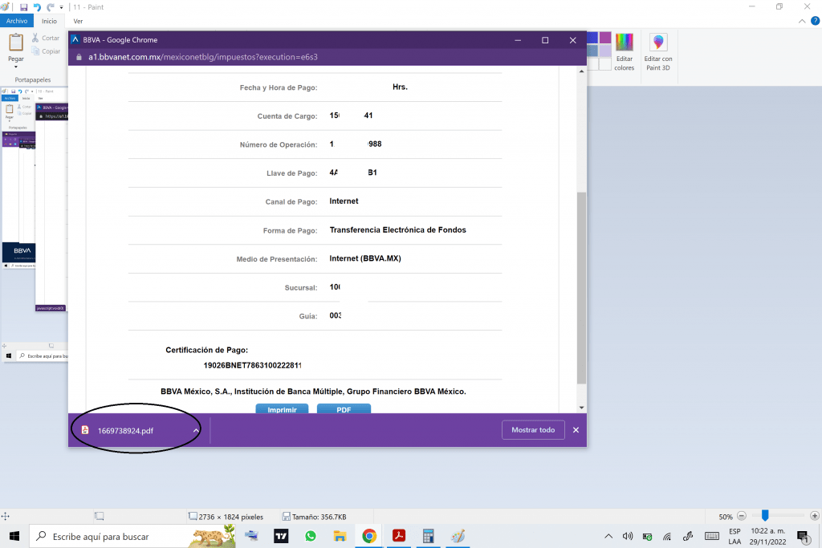Image resolution: width=822 pixels, height=548 pixels.
Task: Open File Explorer from the taskbar
Action: (340, 536)
